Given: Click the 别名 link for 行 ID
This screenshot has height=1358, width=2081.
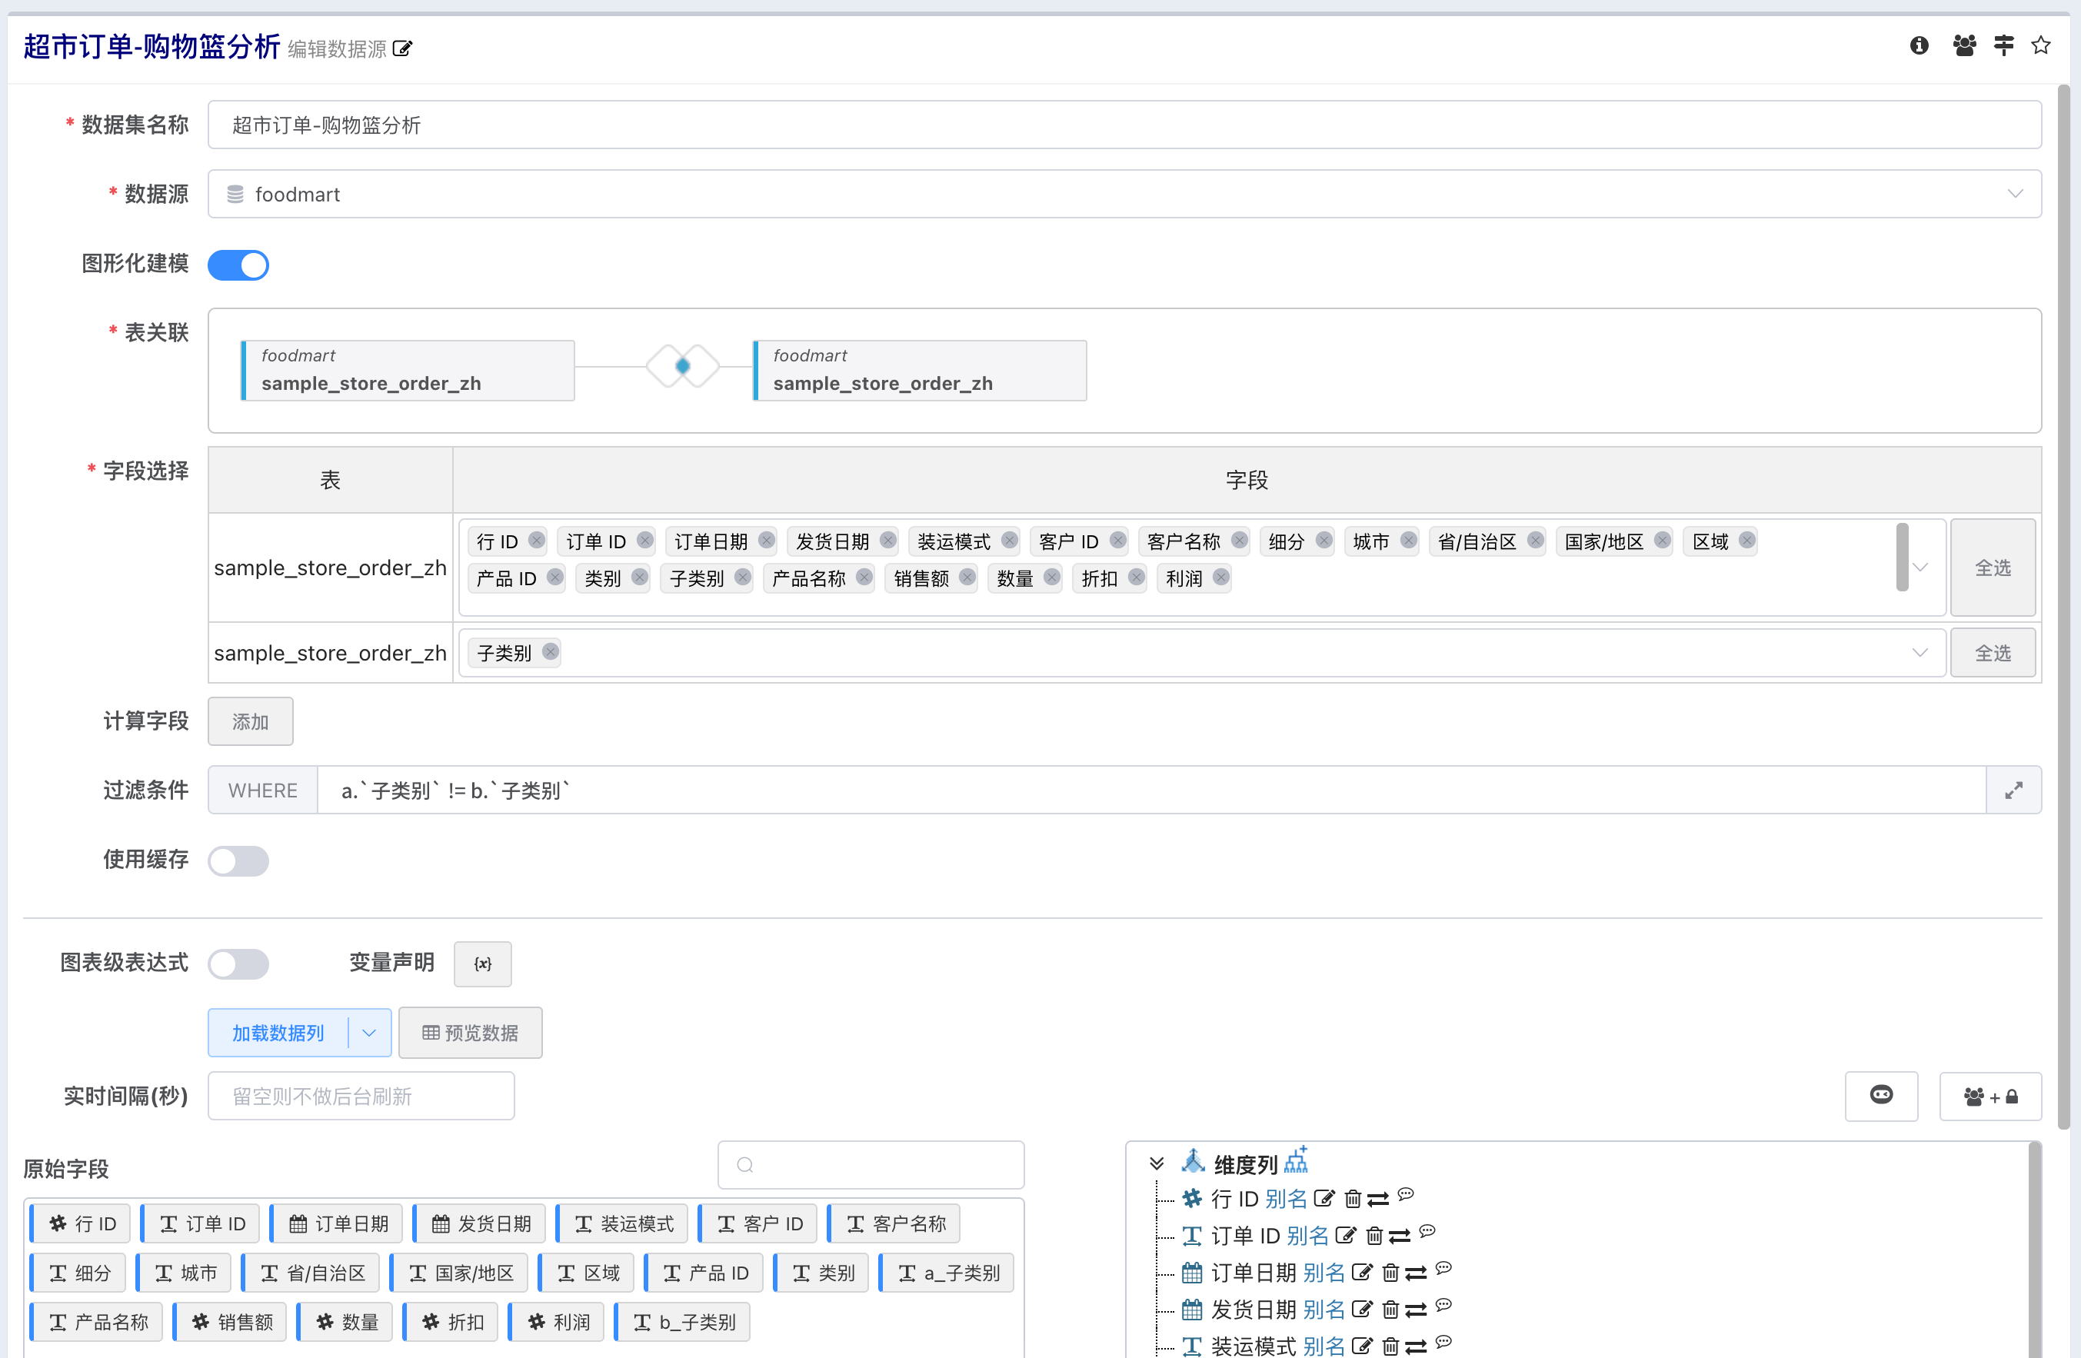Looking at the screenshot, I should tap(1285, 1198).
